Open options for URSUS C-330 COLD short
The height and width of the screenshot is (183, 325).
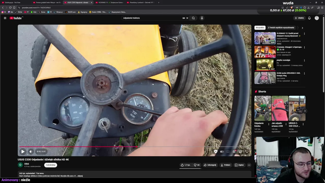(x=303, y=124)
